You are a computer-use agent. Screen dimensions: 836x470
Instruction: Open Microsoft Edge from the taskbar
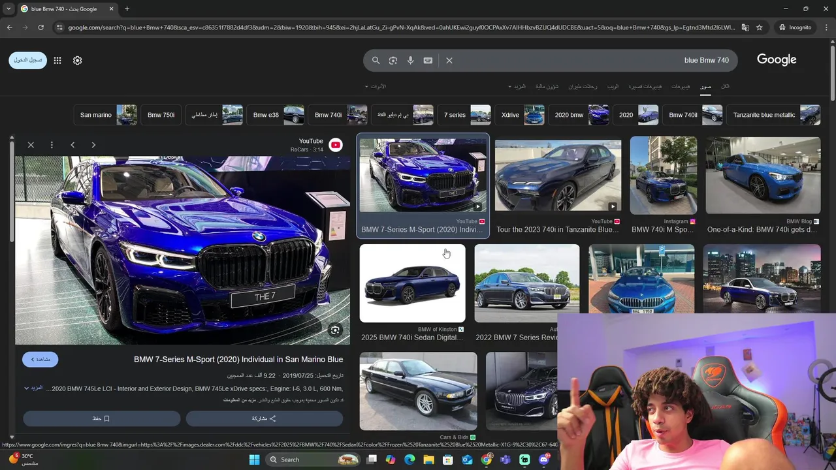[x=410, y=460]
